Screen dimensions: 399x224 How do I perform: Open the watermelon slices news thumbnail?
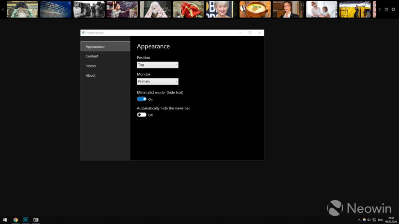click(x=189, y=10)
